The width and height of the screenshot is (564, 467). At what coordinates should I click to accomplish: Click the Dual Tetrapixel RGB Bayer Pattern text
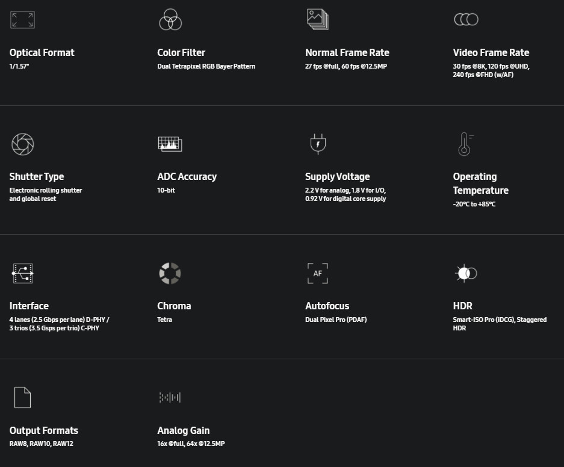206,66
